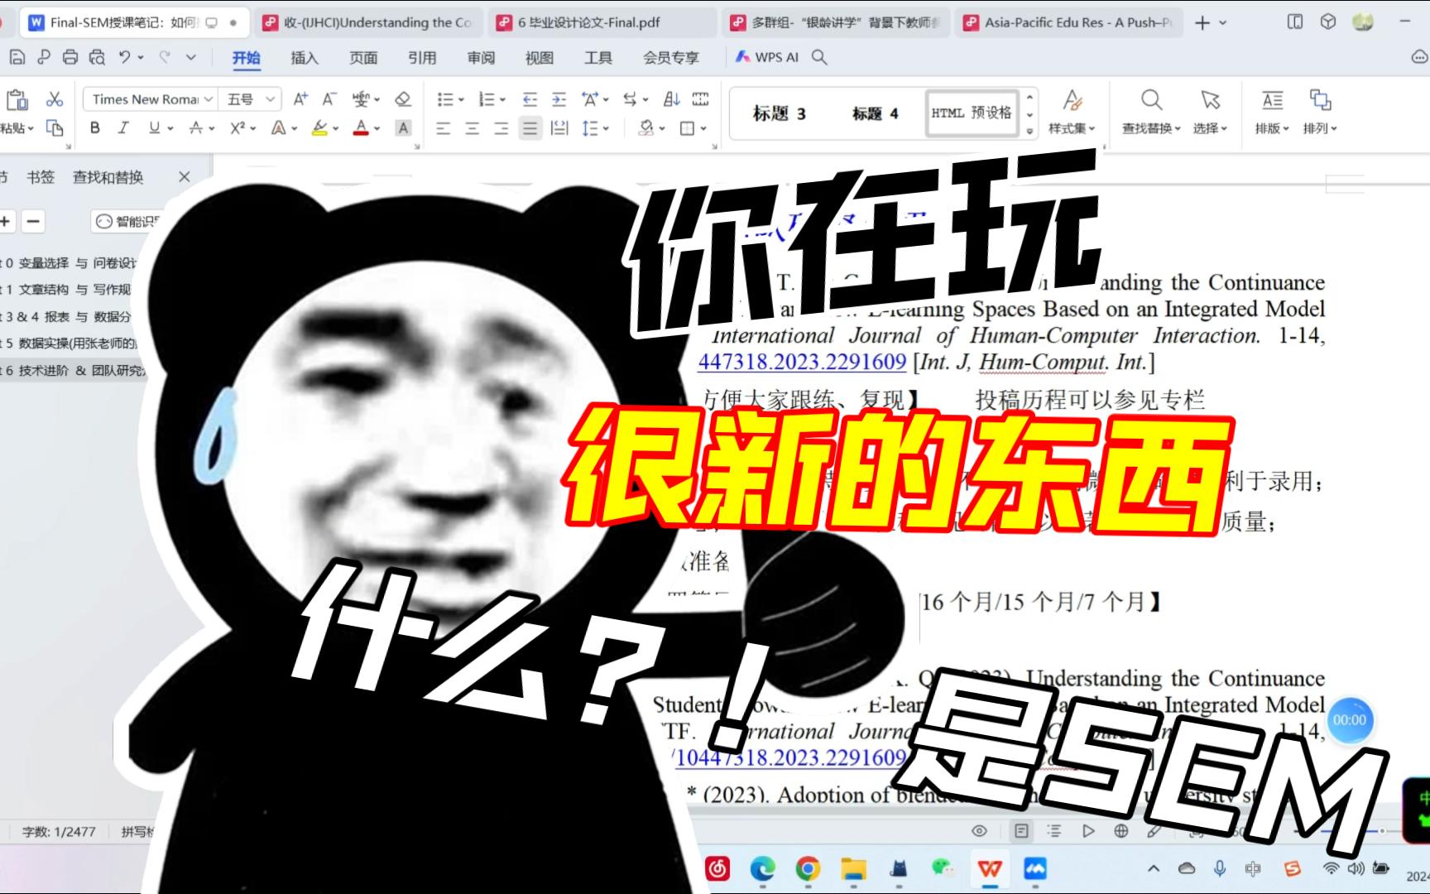This screenshot has height=894, width=1430.
Task: Open the 审阅 ribbon tab
Action: [481, 57]
